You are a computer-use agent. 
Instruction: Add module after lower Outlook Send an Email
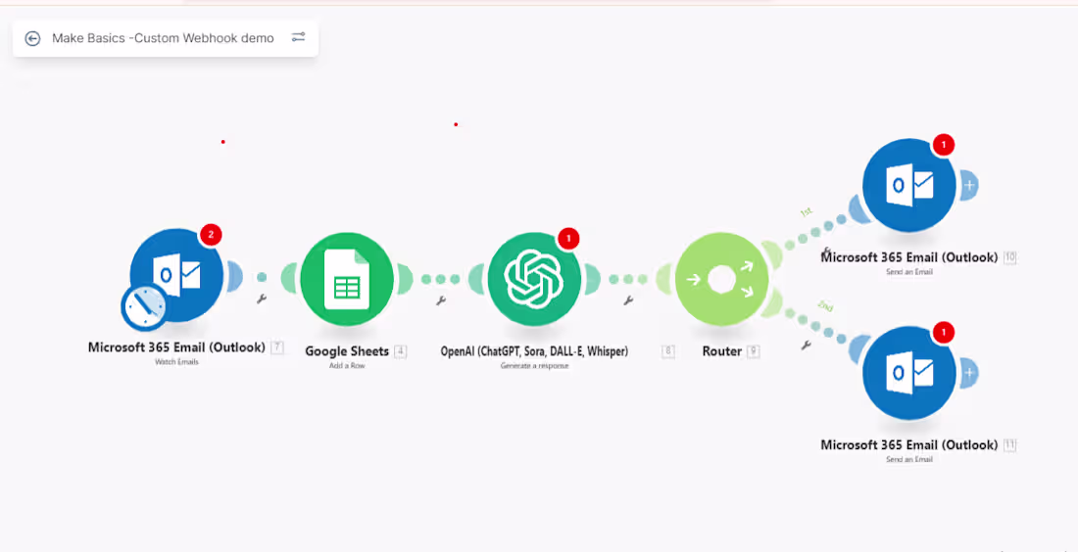968,373
